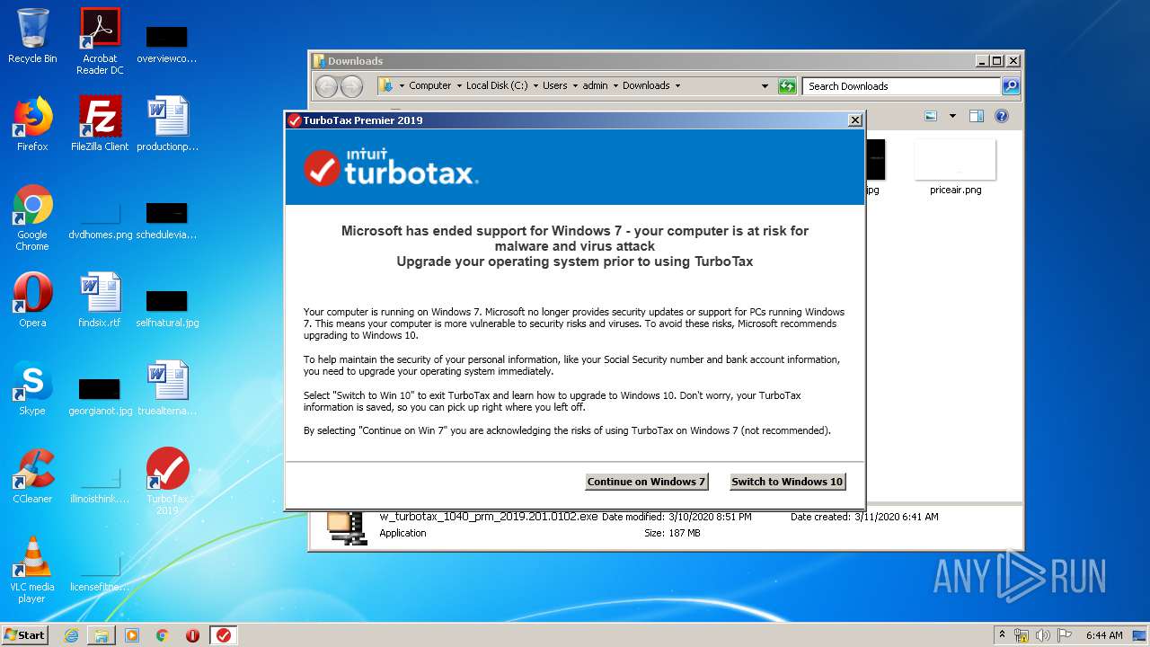
Task: Open the Explorer help icon
Action: [x=1002, y=116]
